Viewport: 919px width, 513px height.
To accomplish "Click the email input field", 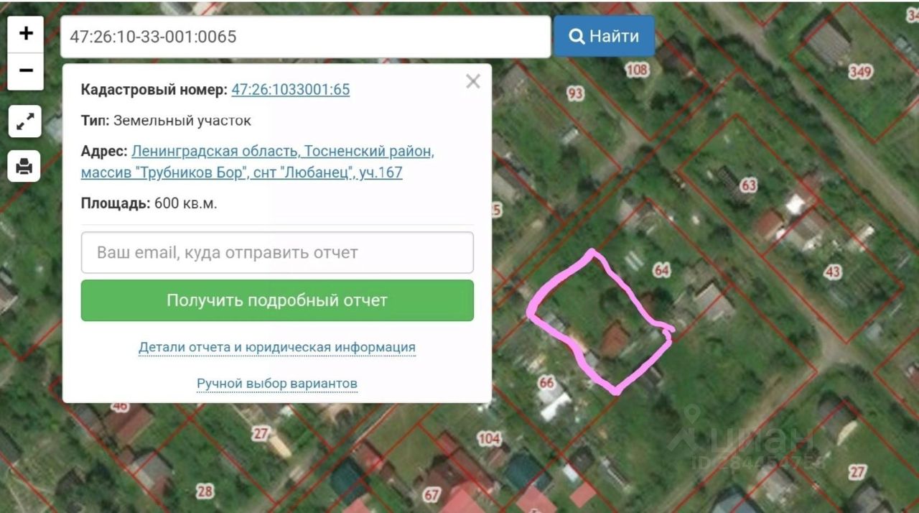I will (277, 252).
